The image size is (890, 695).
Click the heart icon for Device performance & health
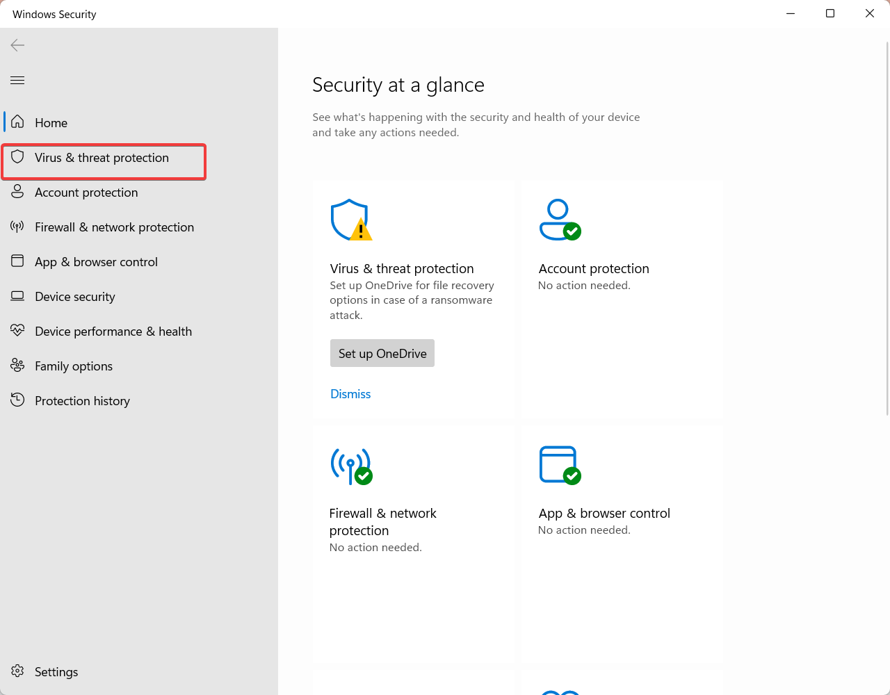coord(17,331)
